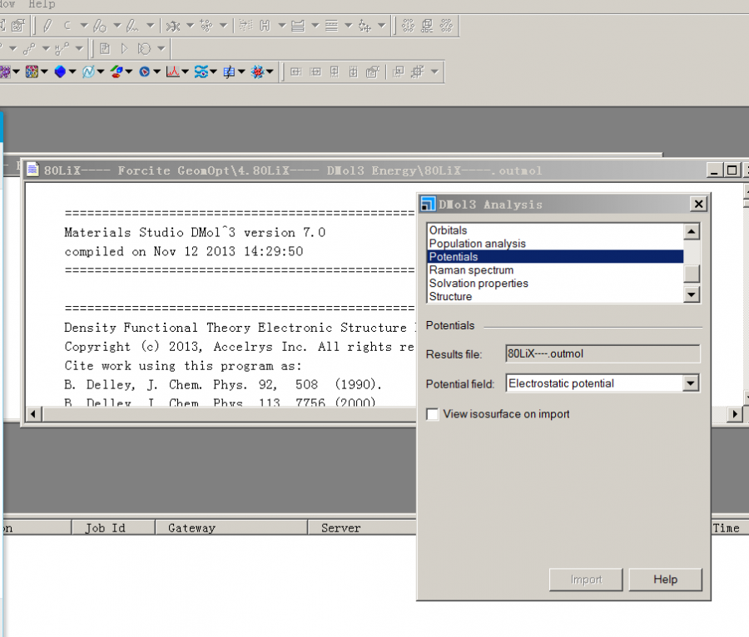Click the analysis list scrollbar thumb
Screen dimensions: 749x637
point(692,274)
